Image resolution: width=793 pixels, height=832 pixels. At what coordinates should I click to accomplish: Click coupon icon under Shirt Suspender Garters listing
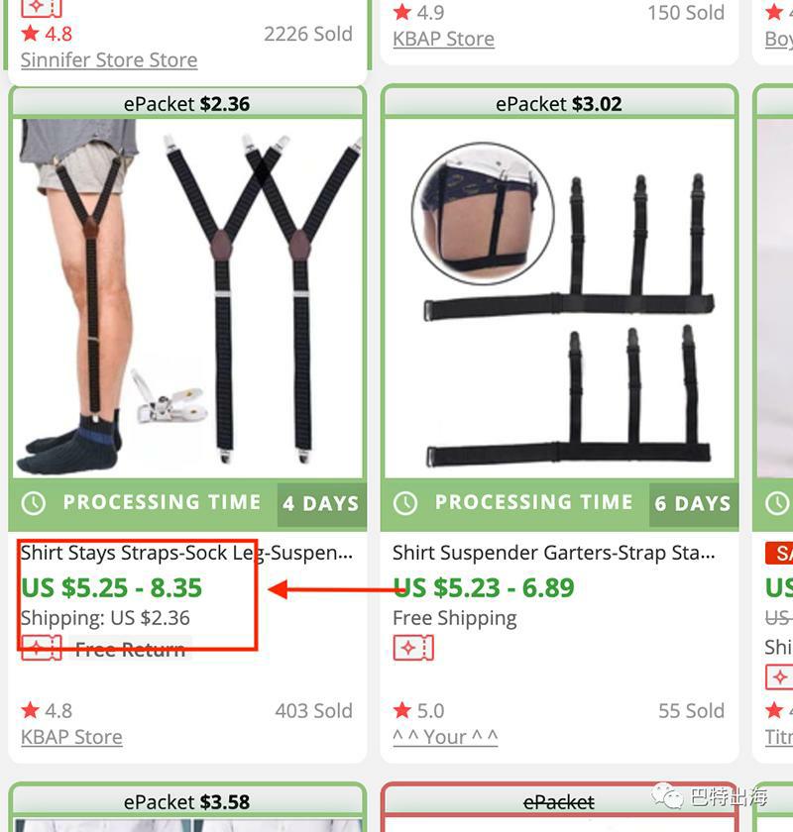(x=413, y=648)
